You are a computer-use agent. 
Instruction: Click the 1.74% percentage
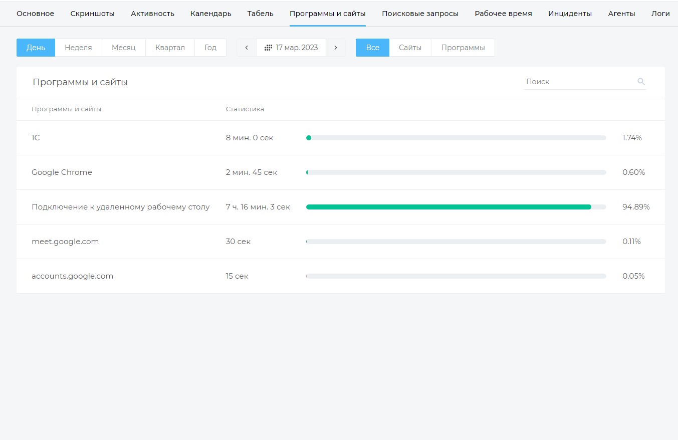632,138
